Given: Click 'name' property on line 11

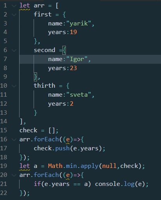Looking at the screenshot, I should pos(55,95).
